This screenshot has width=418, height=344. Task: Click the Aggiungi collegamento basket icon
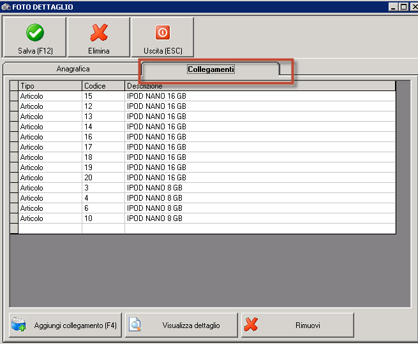(19, 324)
